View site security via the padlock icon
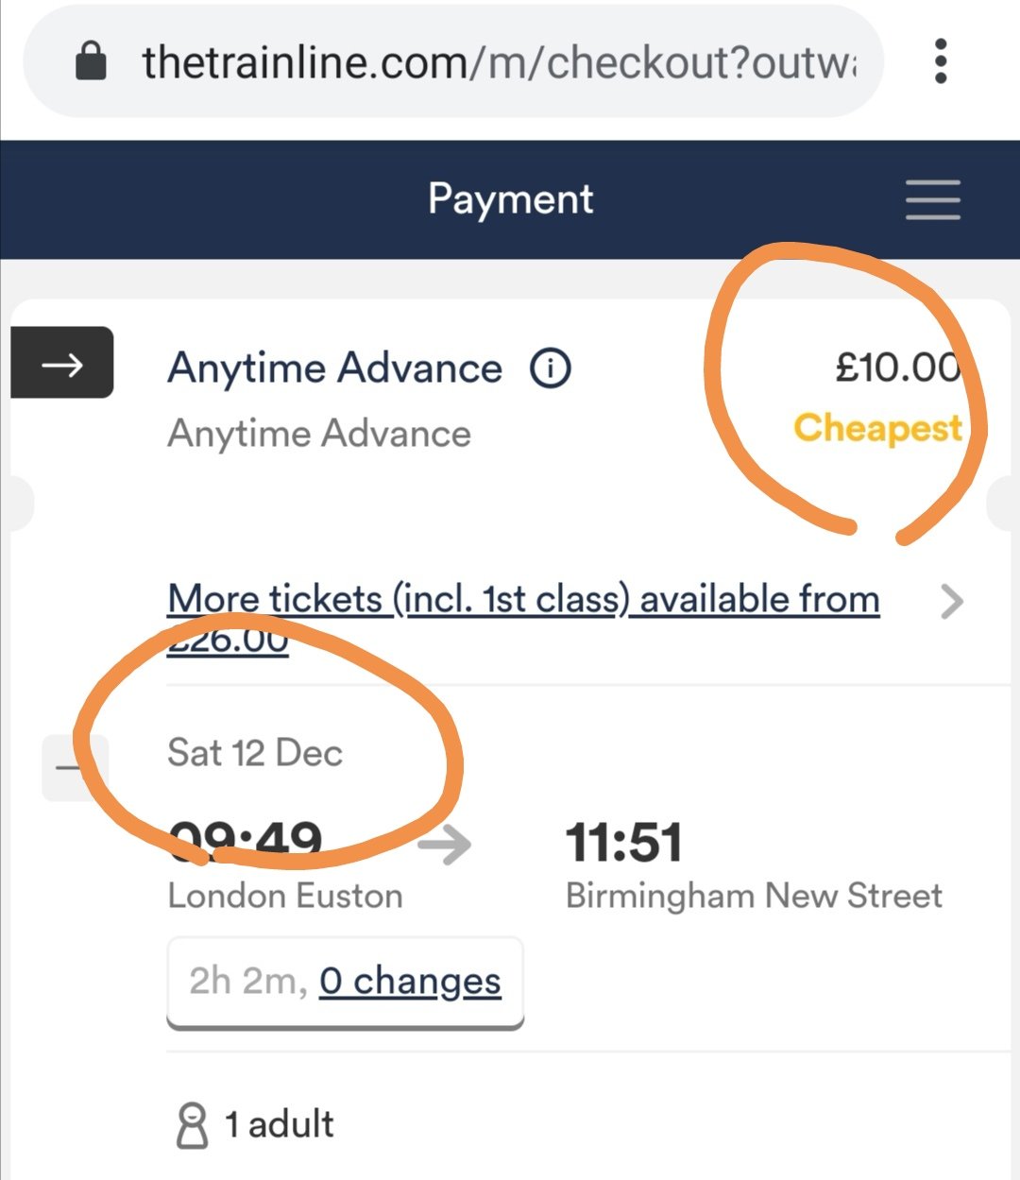The width and height of the screenshot is (1020, 1180). (91, 61)
